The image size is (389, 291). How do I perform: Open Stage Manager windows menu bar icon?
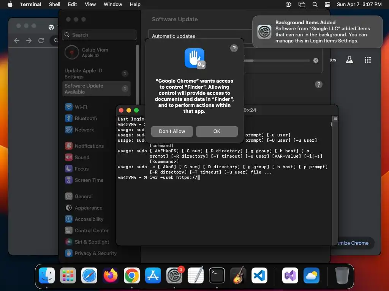tap(302, 5)
